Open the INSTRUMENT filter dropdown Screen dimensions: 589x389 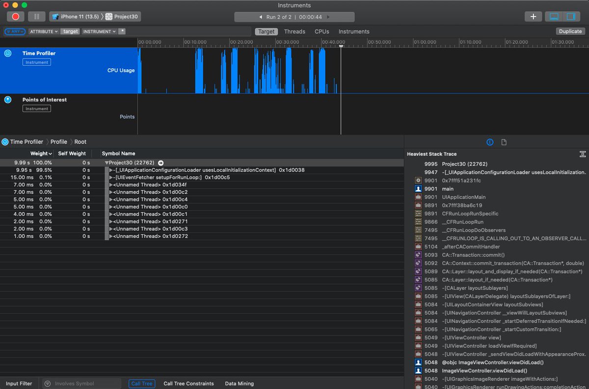point(100,31)
